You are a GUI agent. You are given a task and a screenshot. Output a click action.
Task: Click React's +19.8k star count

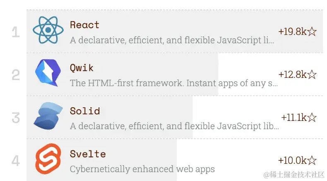click(x=297, y=32)
